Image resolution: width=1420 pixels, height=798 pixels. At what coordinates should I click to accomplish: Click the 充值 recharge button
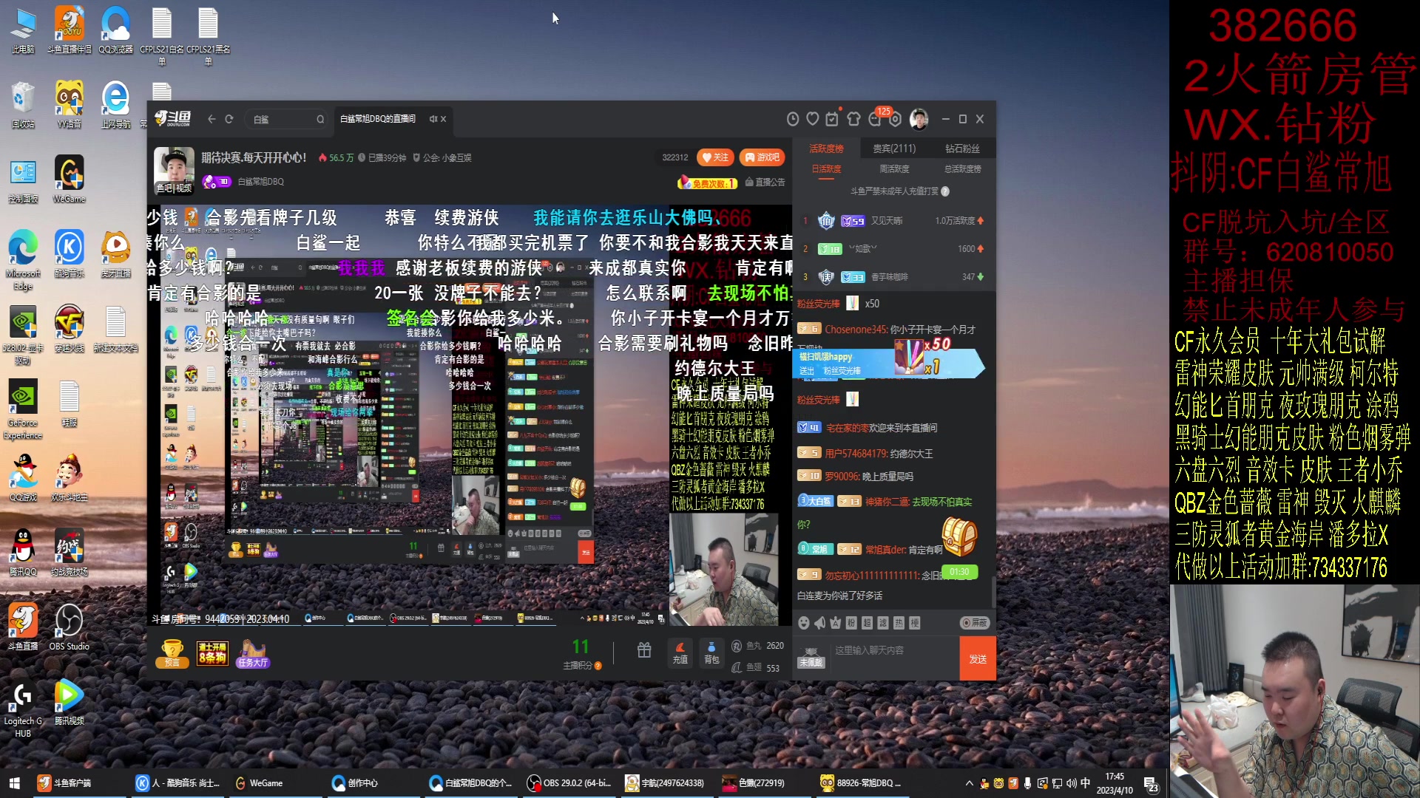(x=680, y=652)
